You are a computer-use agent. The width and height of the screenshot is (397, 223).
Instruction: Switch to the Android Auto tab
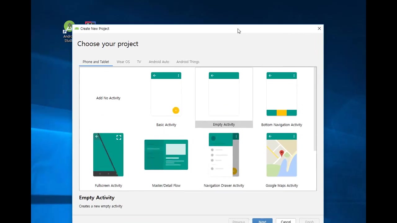pos(159,62)
